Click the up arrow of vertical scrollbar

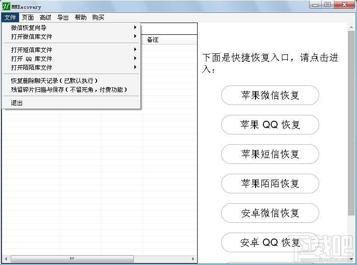[x=351, y=27]
